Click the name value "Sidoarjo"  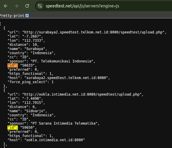pyautogui.click(x=35, y=111)
